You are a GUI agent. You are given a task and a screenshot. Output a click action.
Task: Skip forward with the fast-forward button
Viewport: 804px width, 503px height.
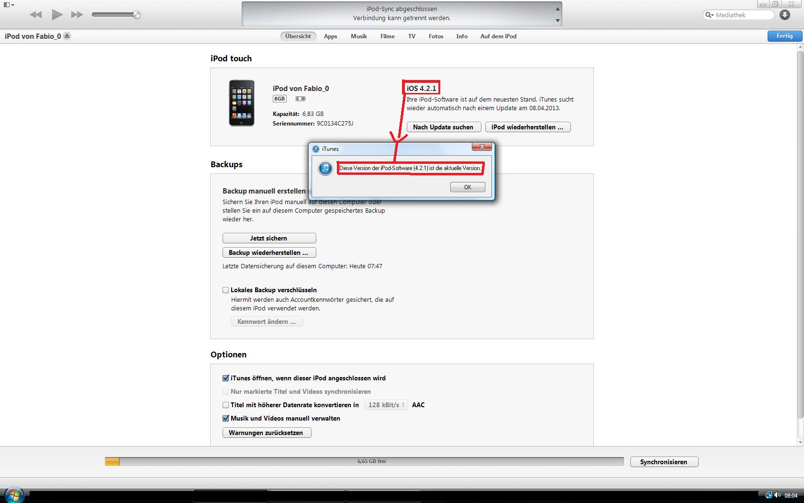point(77,15)
